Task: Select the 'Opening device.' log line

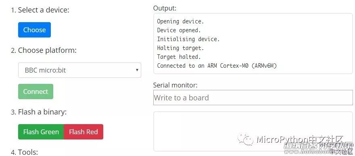Action: 180,21
